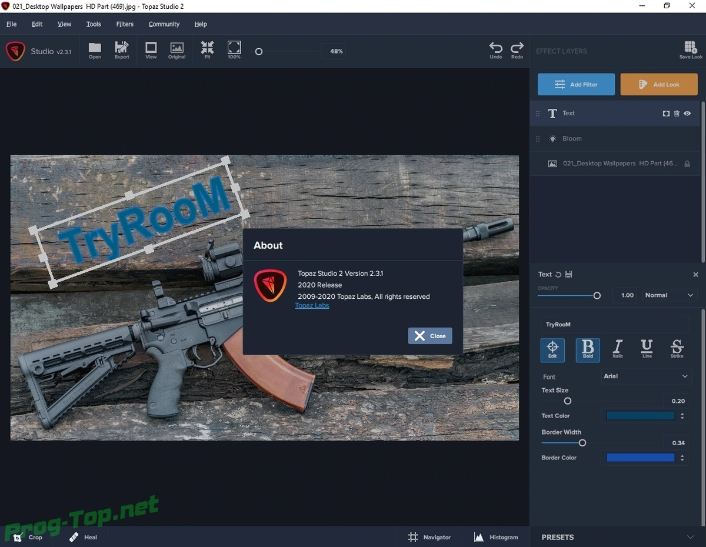Redo the last action
706x547 pixels.
pos(517,50)
